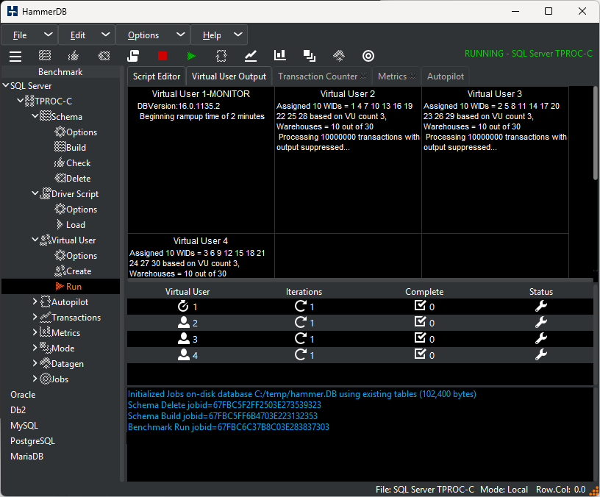Select PostgreSQL in the benchmark list
This screenshot has height=497, width=600.
[x=32, y=441]
